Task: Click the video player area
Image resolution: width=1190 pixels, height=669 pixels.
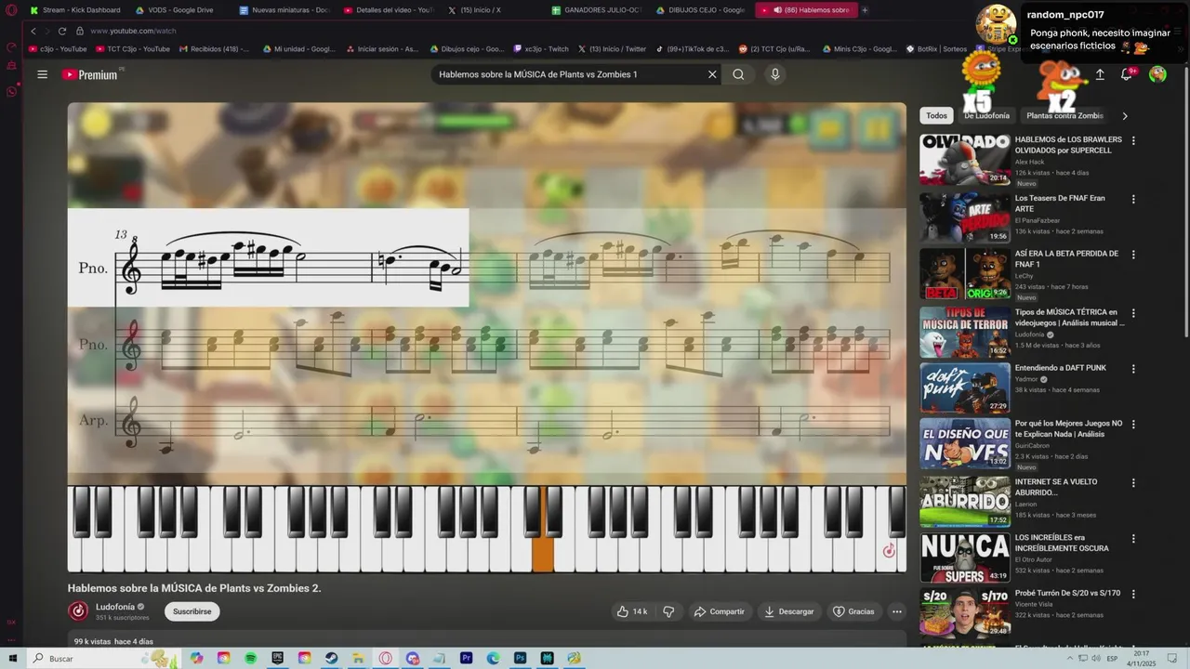Action: [x=486, y=337]
